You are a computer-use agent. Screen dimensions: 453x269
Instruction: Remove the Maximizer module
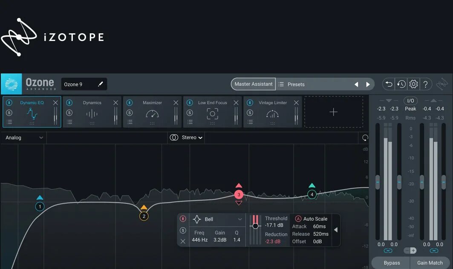[x=176, y=102]
